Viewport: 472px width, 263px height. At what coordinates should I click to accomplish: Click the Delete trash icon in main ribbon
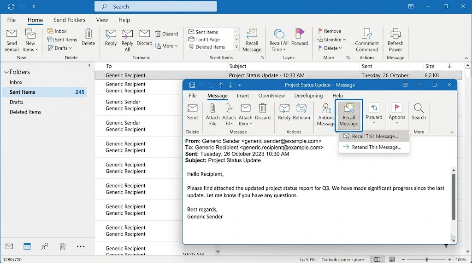point(88,34)
